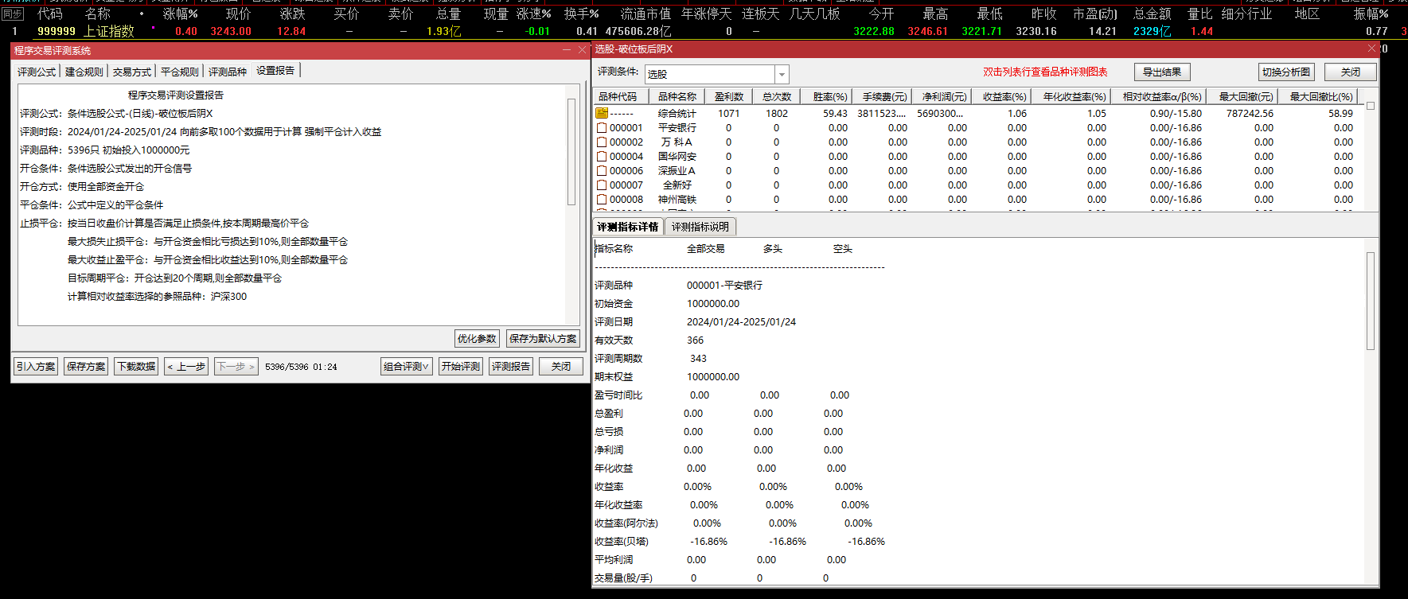Open the 组合评测 dropdown button

coord(407,367)
